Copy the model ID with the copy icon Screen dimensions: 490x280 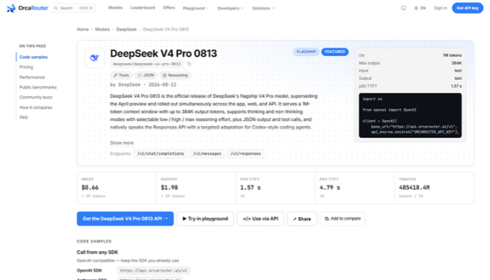(x=189, y=64)
